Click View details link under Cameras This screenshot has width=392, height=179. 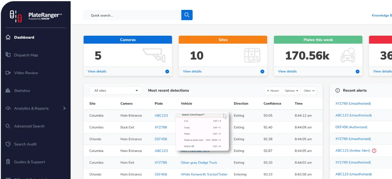click(97, 71)
